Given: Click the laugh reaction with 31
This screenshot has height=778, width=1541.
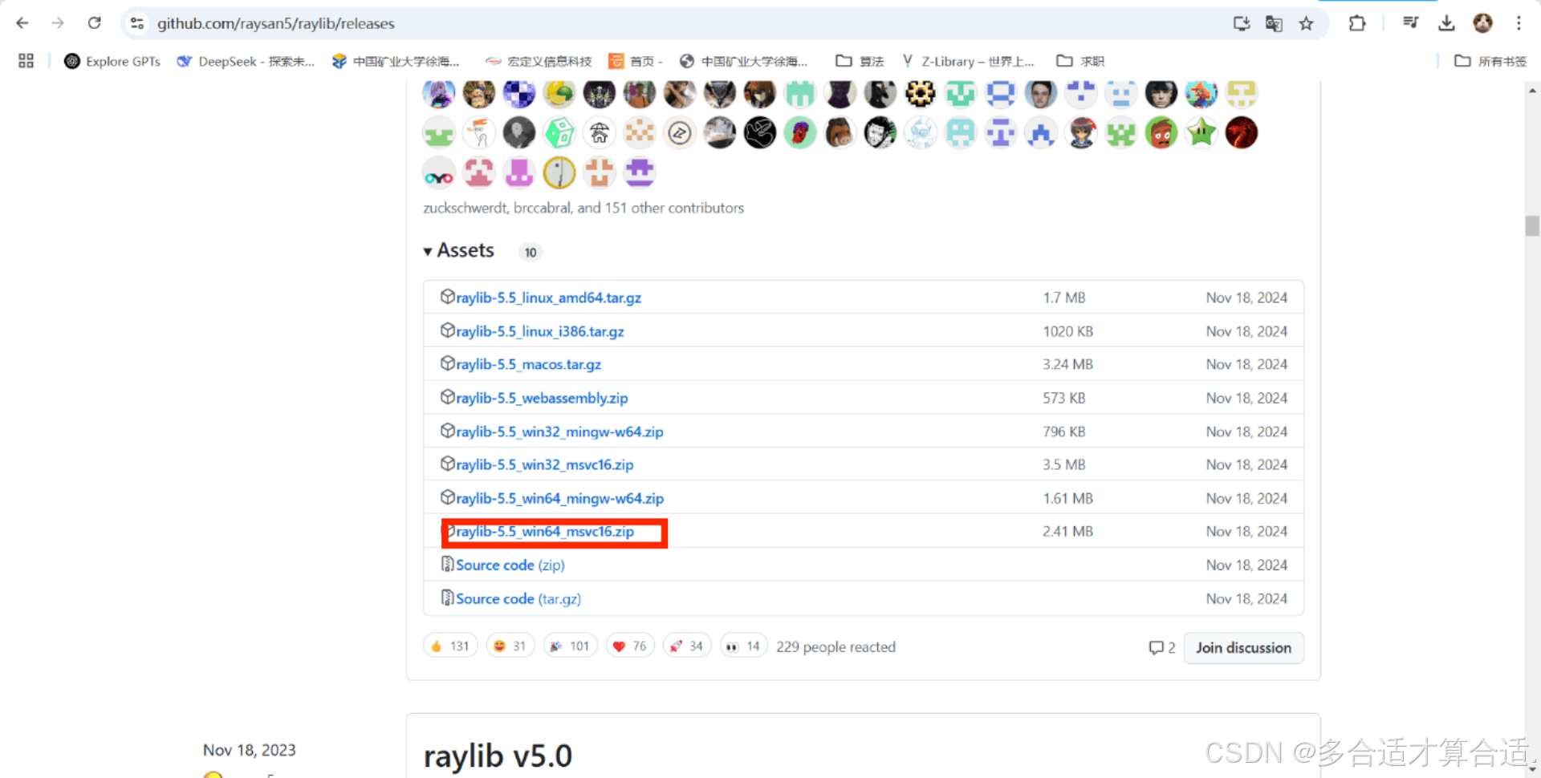Looking at the screenshot, I should tap(510, 646).
